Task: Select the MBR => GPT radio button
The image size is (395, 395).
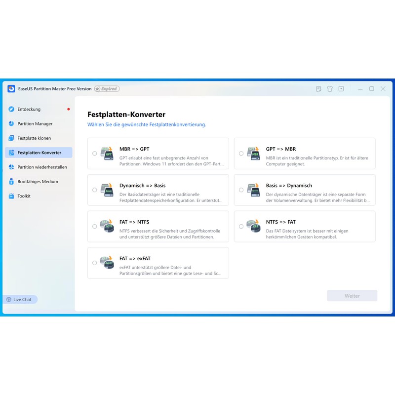Action: 95,154
